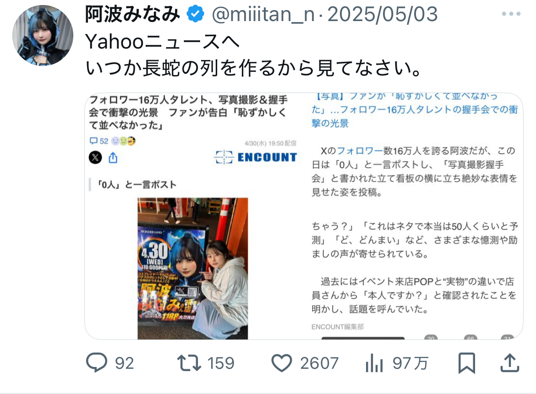Open the 52 comments bubble in the article

(99, 141)
